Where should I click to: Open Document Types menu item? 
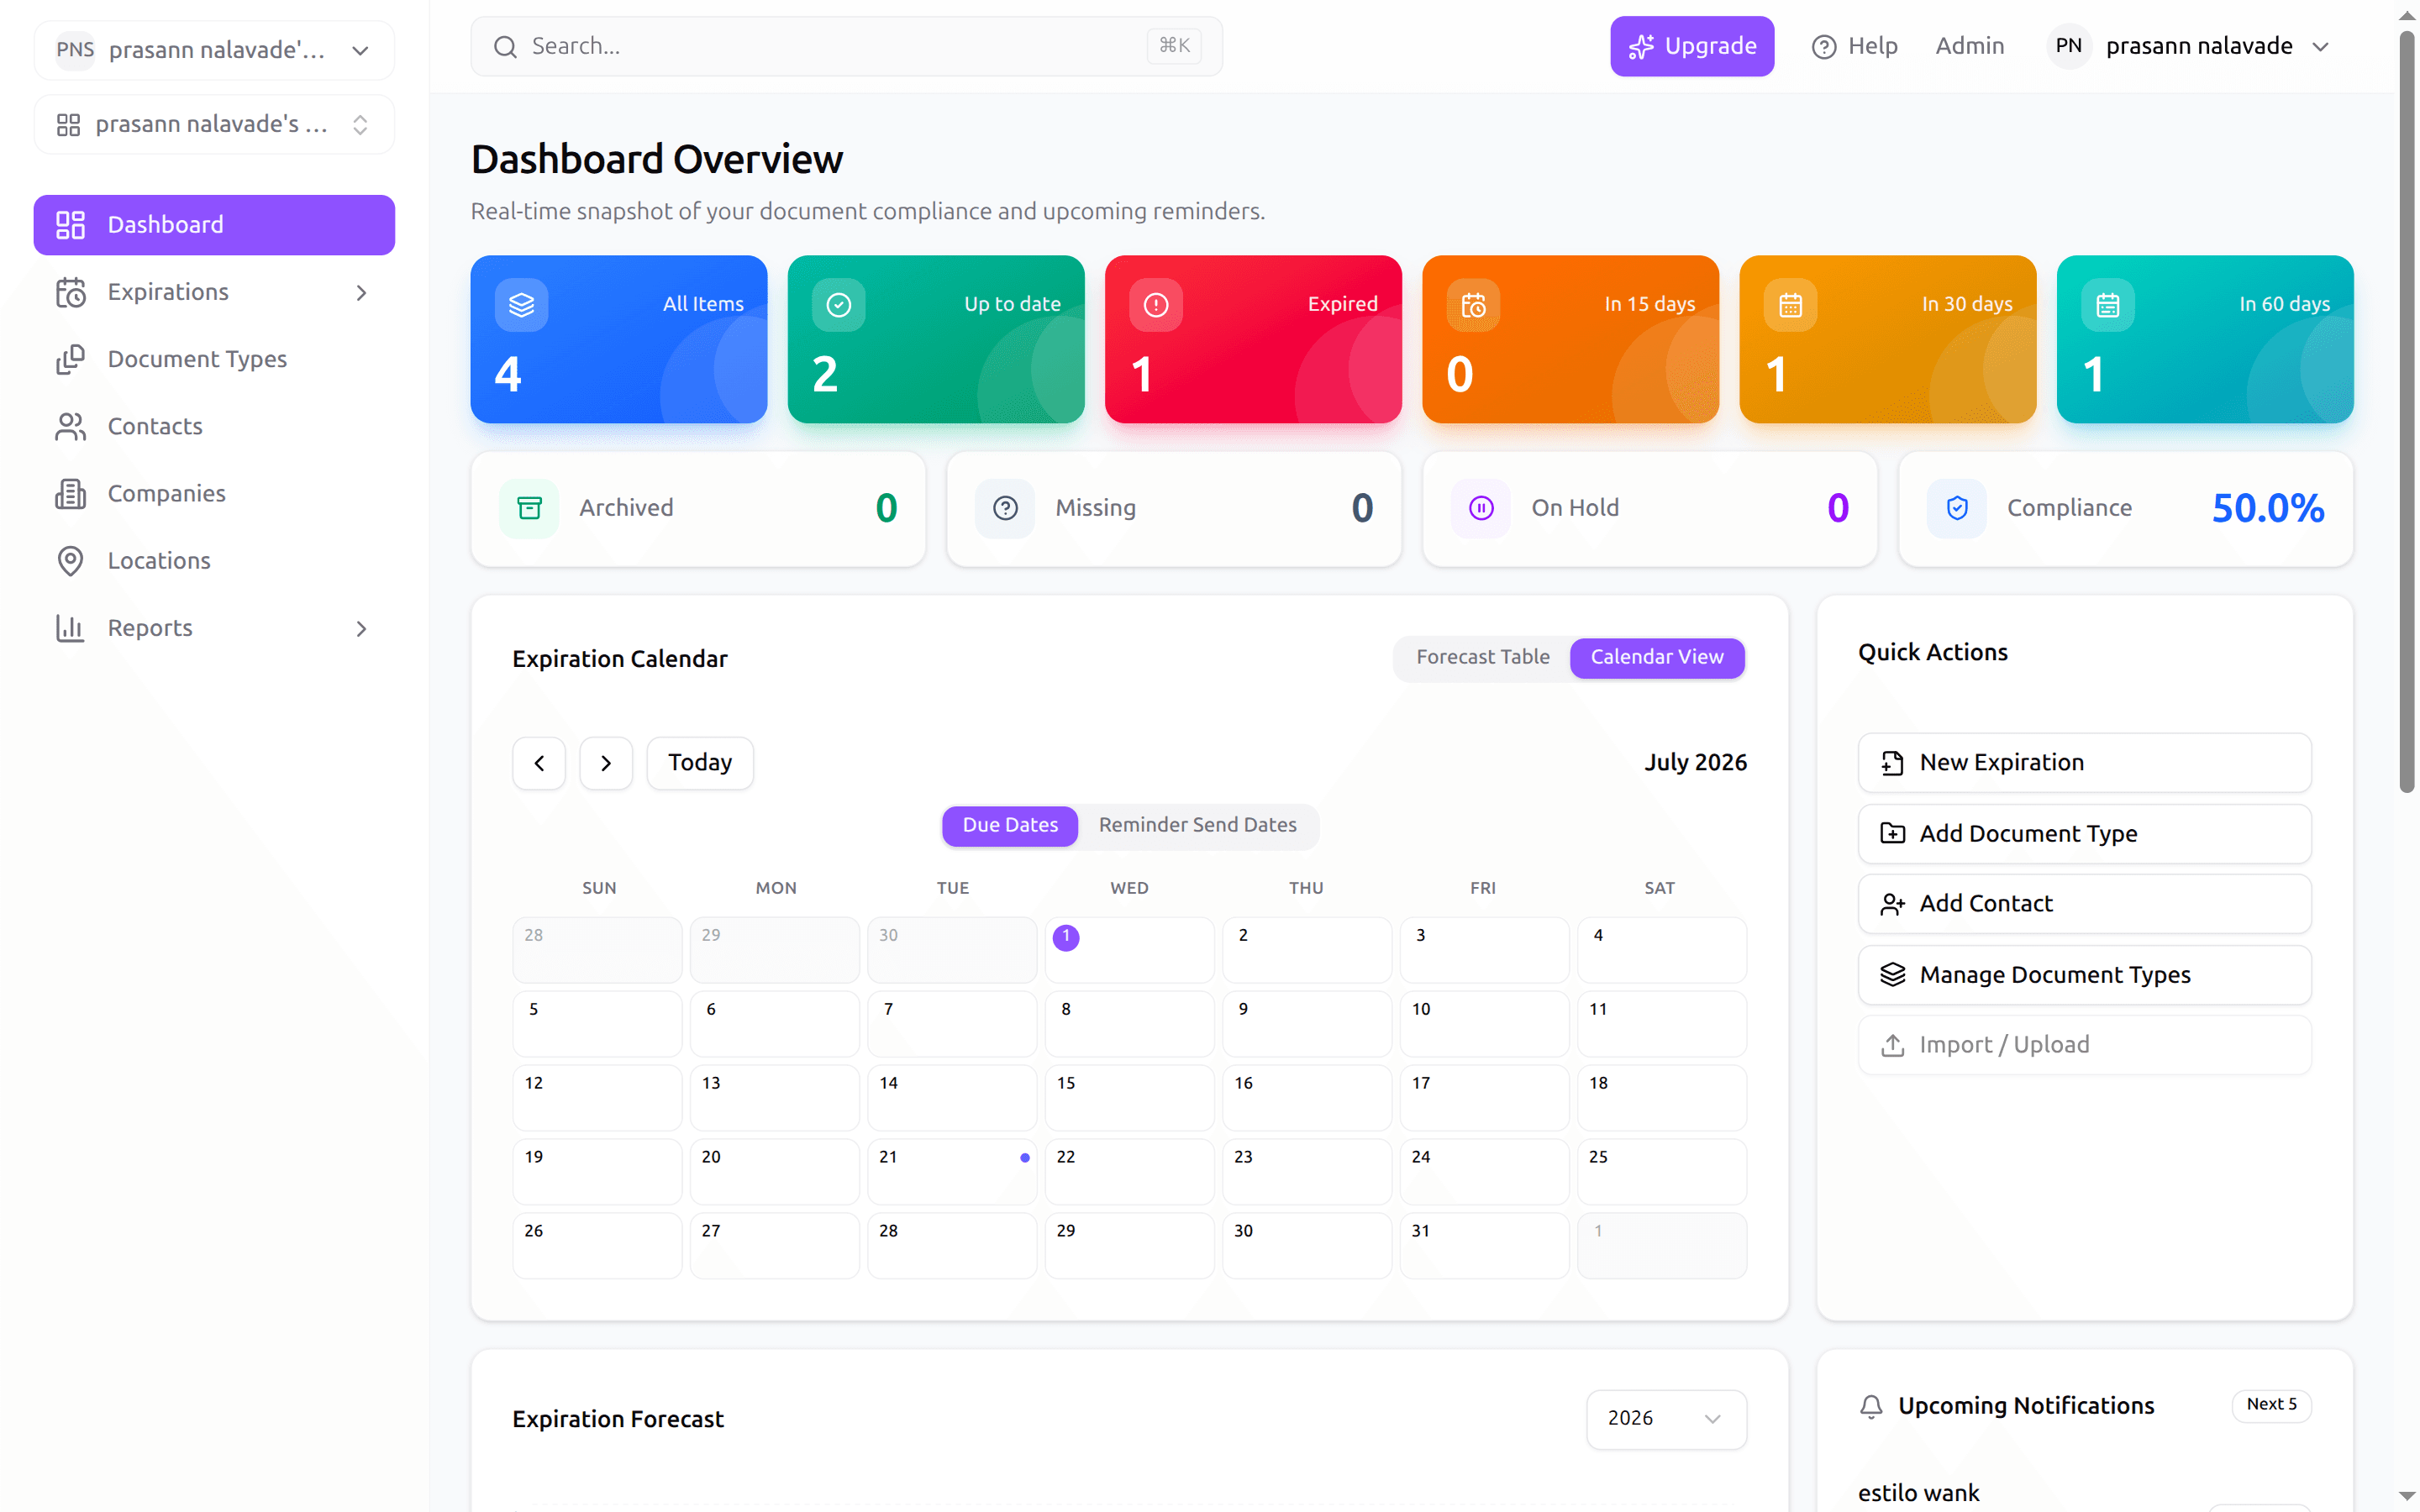click(214, 359)
